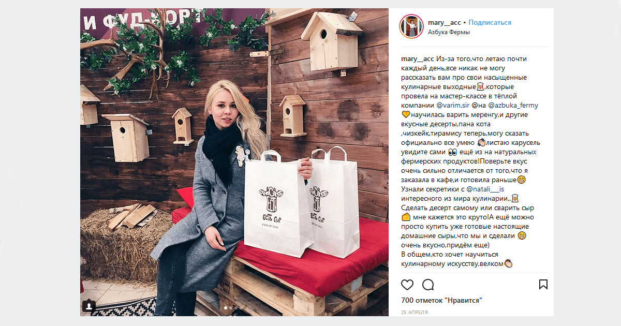Show tagged people icon on photo
This screenshot has height=326, width=621.
point(88,306)
